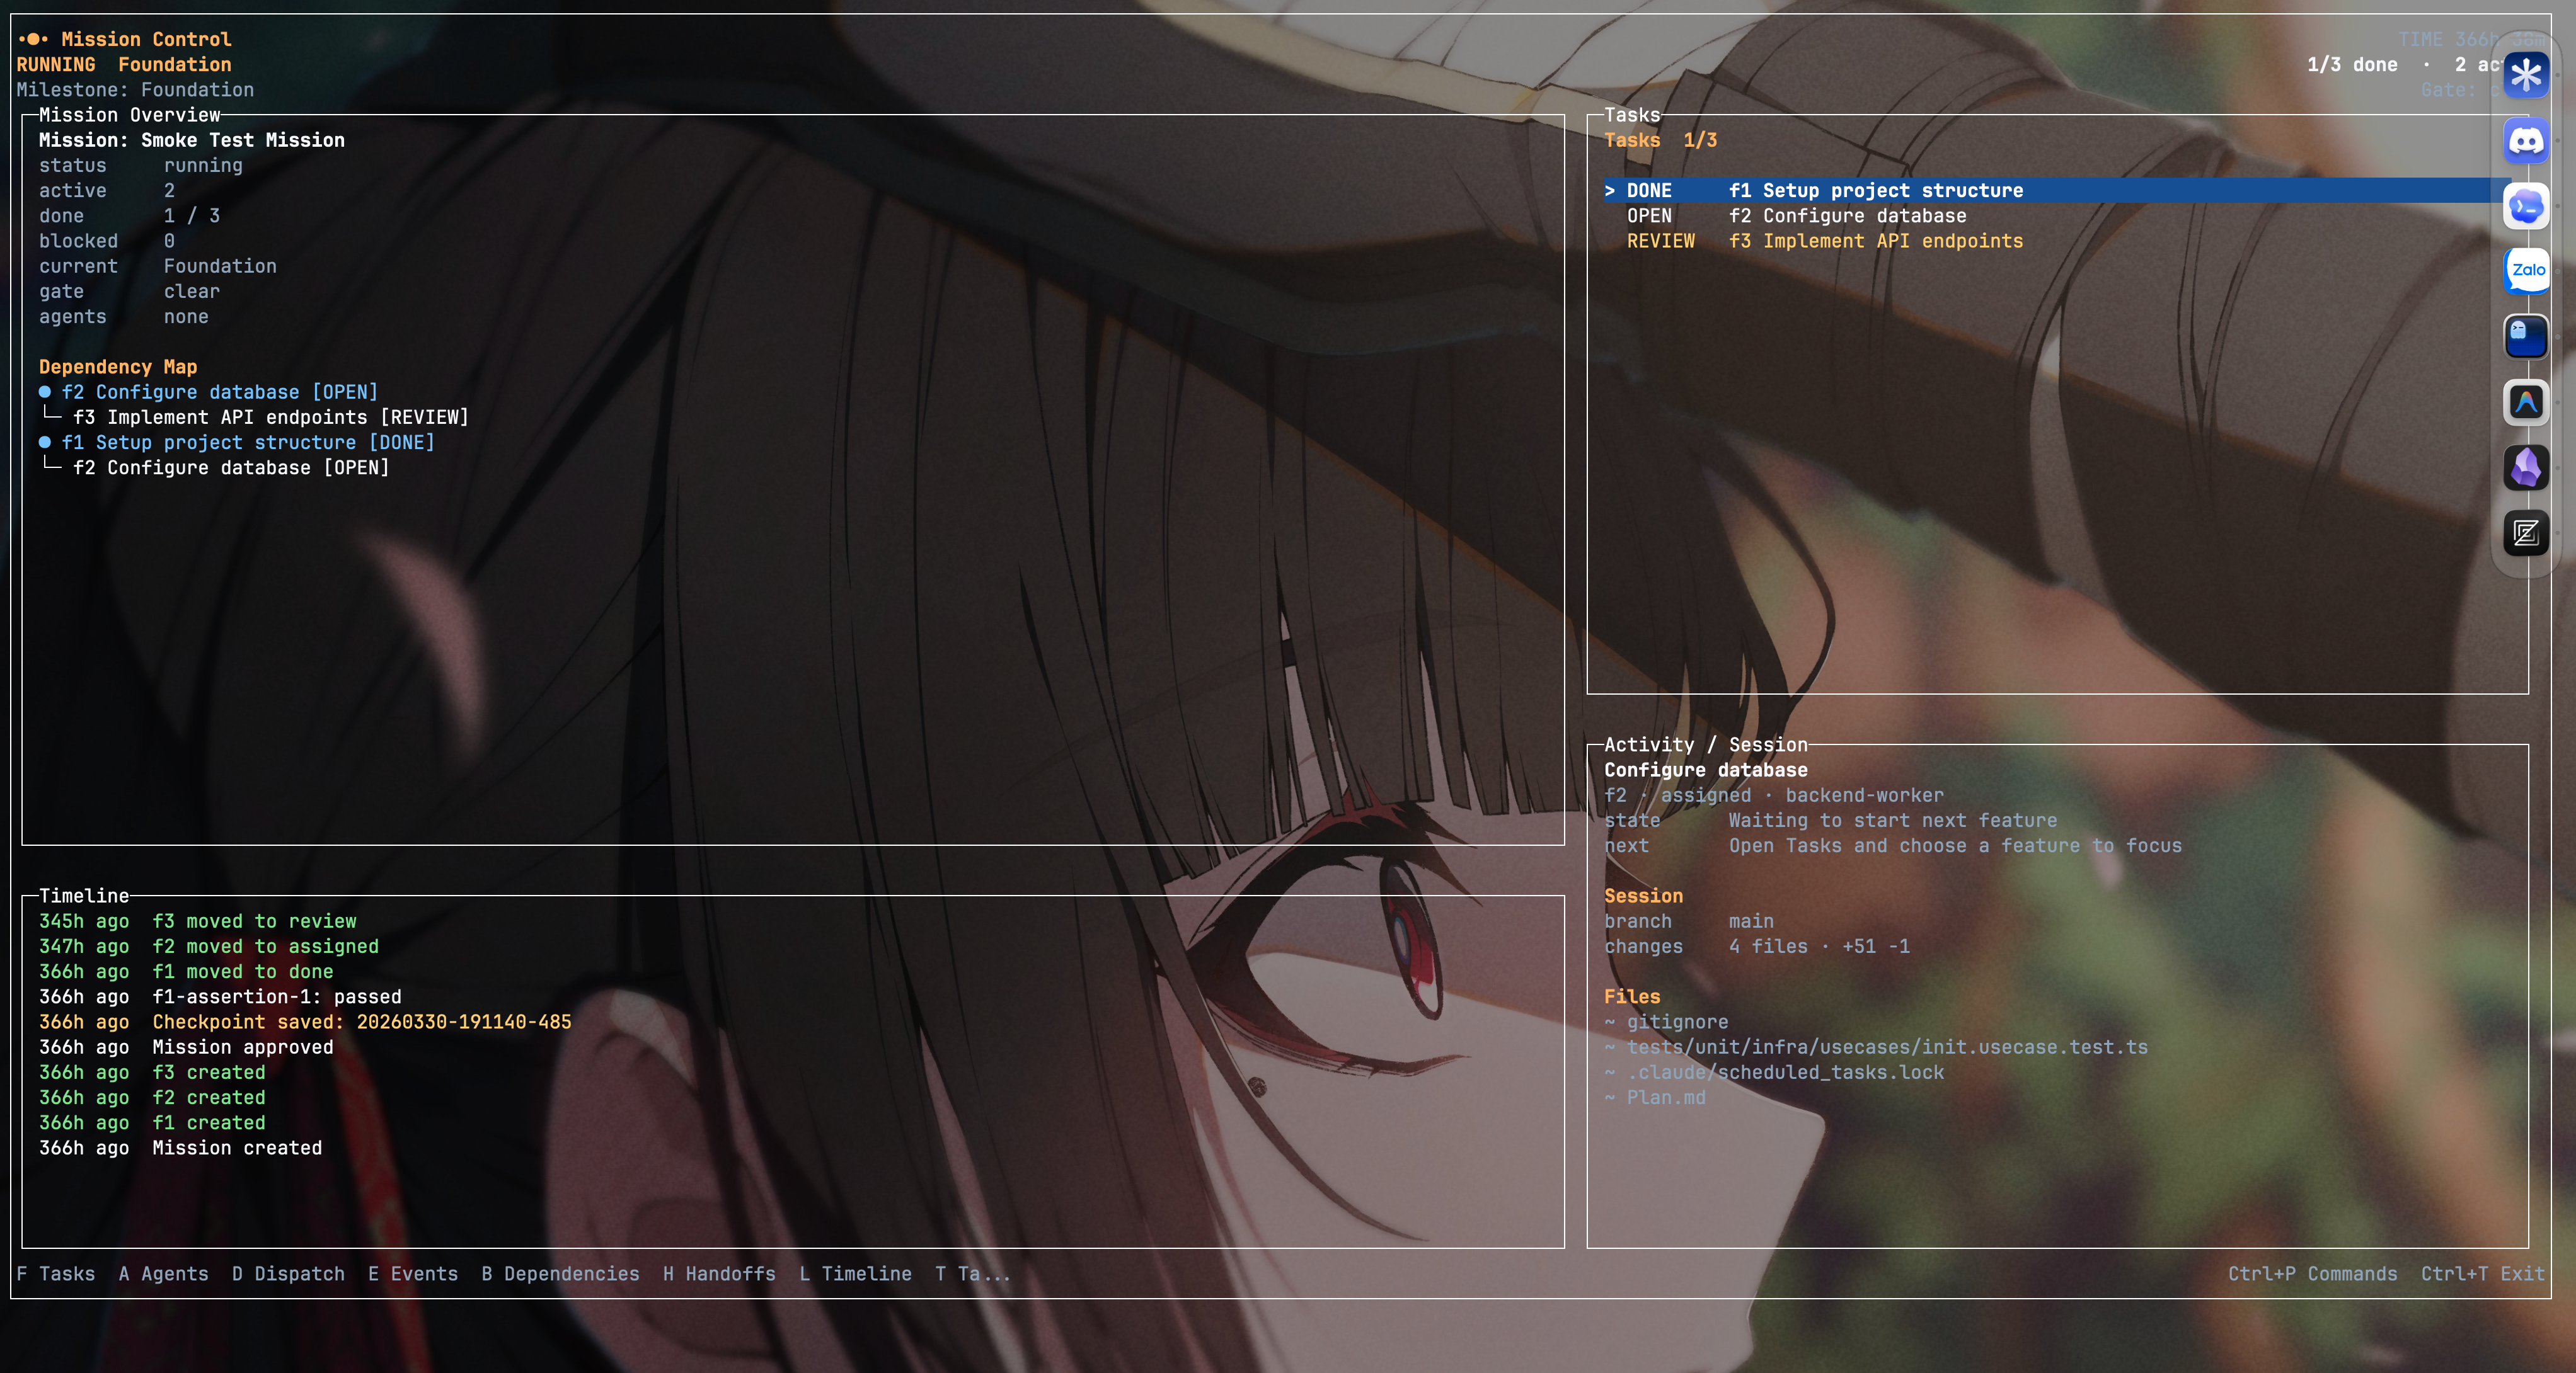Click the 'f1 moved to done' timeline entry

186,971
